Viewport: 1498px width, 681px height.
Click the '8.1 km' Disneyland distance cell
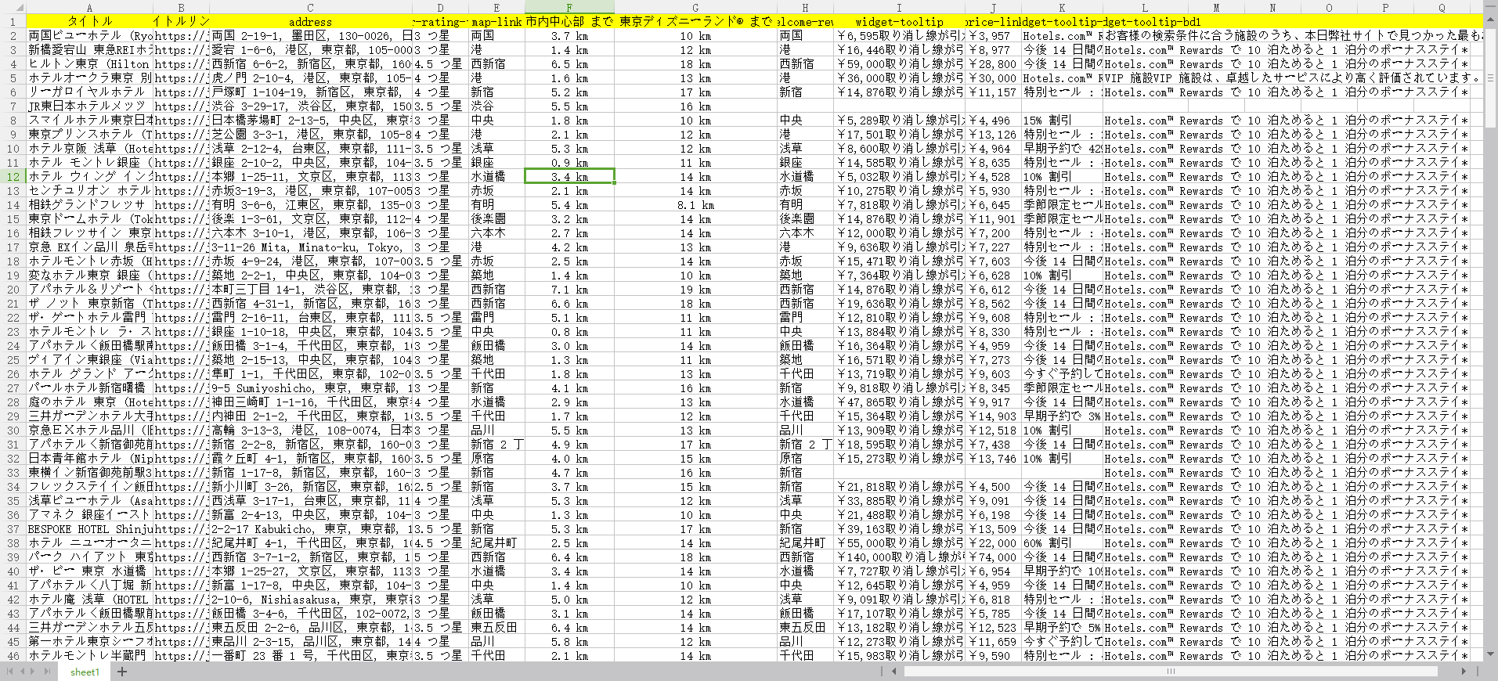695,205
